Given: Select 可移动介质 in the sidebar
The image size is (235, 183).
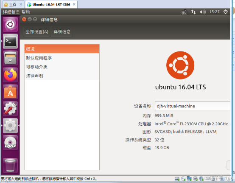Looking at the screenshot, I should [x=62, y=67].
